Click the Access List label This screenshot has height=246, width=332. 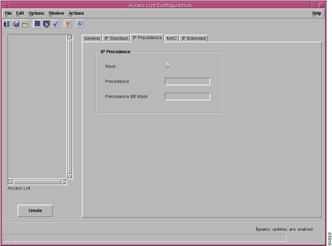[19, 188]
